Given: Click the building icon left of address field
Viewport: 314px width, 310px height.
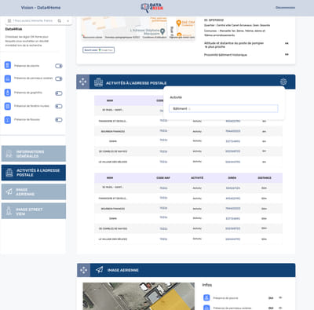Looking at the screenshot, I should point(9,20).
